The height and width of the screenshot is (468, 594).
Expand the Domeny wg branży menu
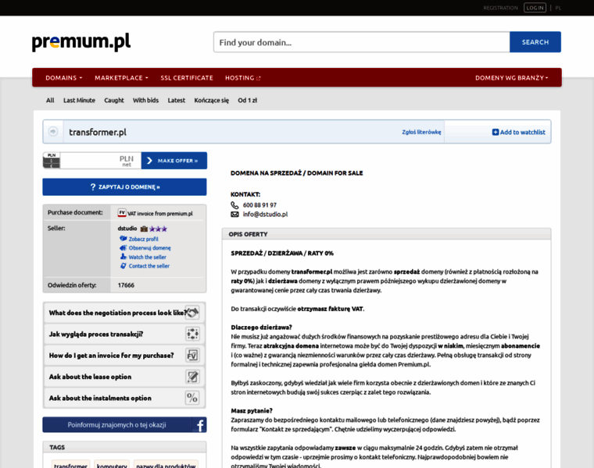(x=511, y=78)
